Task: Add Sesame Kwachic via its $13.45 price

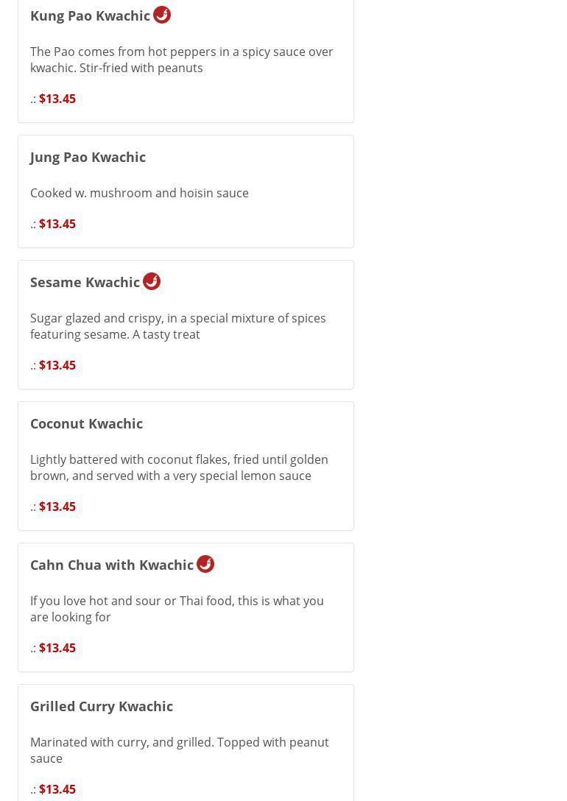Action: [x=57, y=365]
